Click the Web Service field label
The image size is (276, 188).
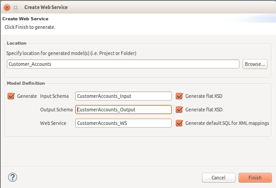click(53, 123)
